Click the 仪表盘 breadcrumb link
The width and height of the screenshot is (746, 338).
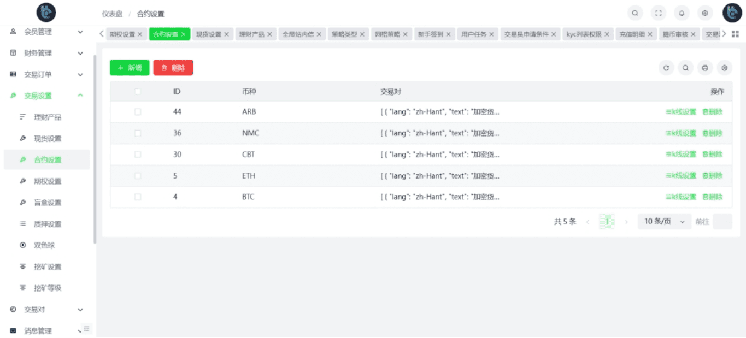112,14
